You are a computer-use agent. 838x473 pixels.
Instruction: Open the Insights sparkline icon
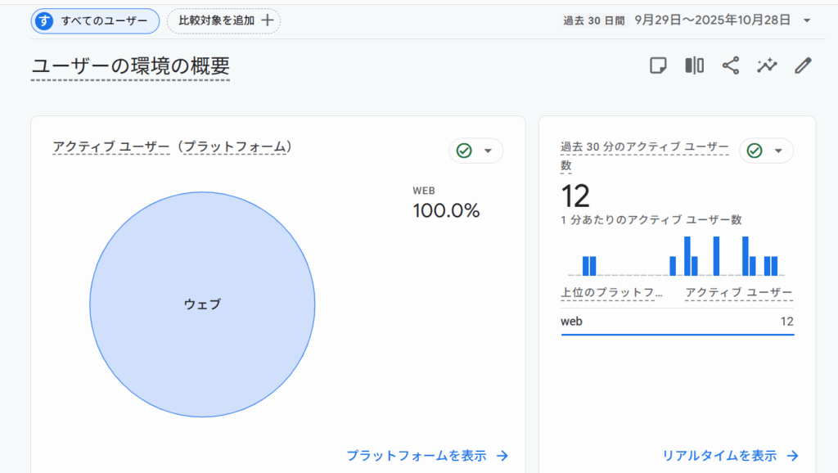coord(767,65)
